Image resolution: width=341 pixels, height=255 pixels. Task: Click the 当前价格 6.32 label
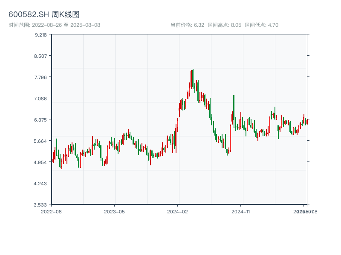click(187, 25)
